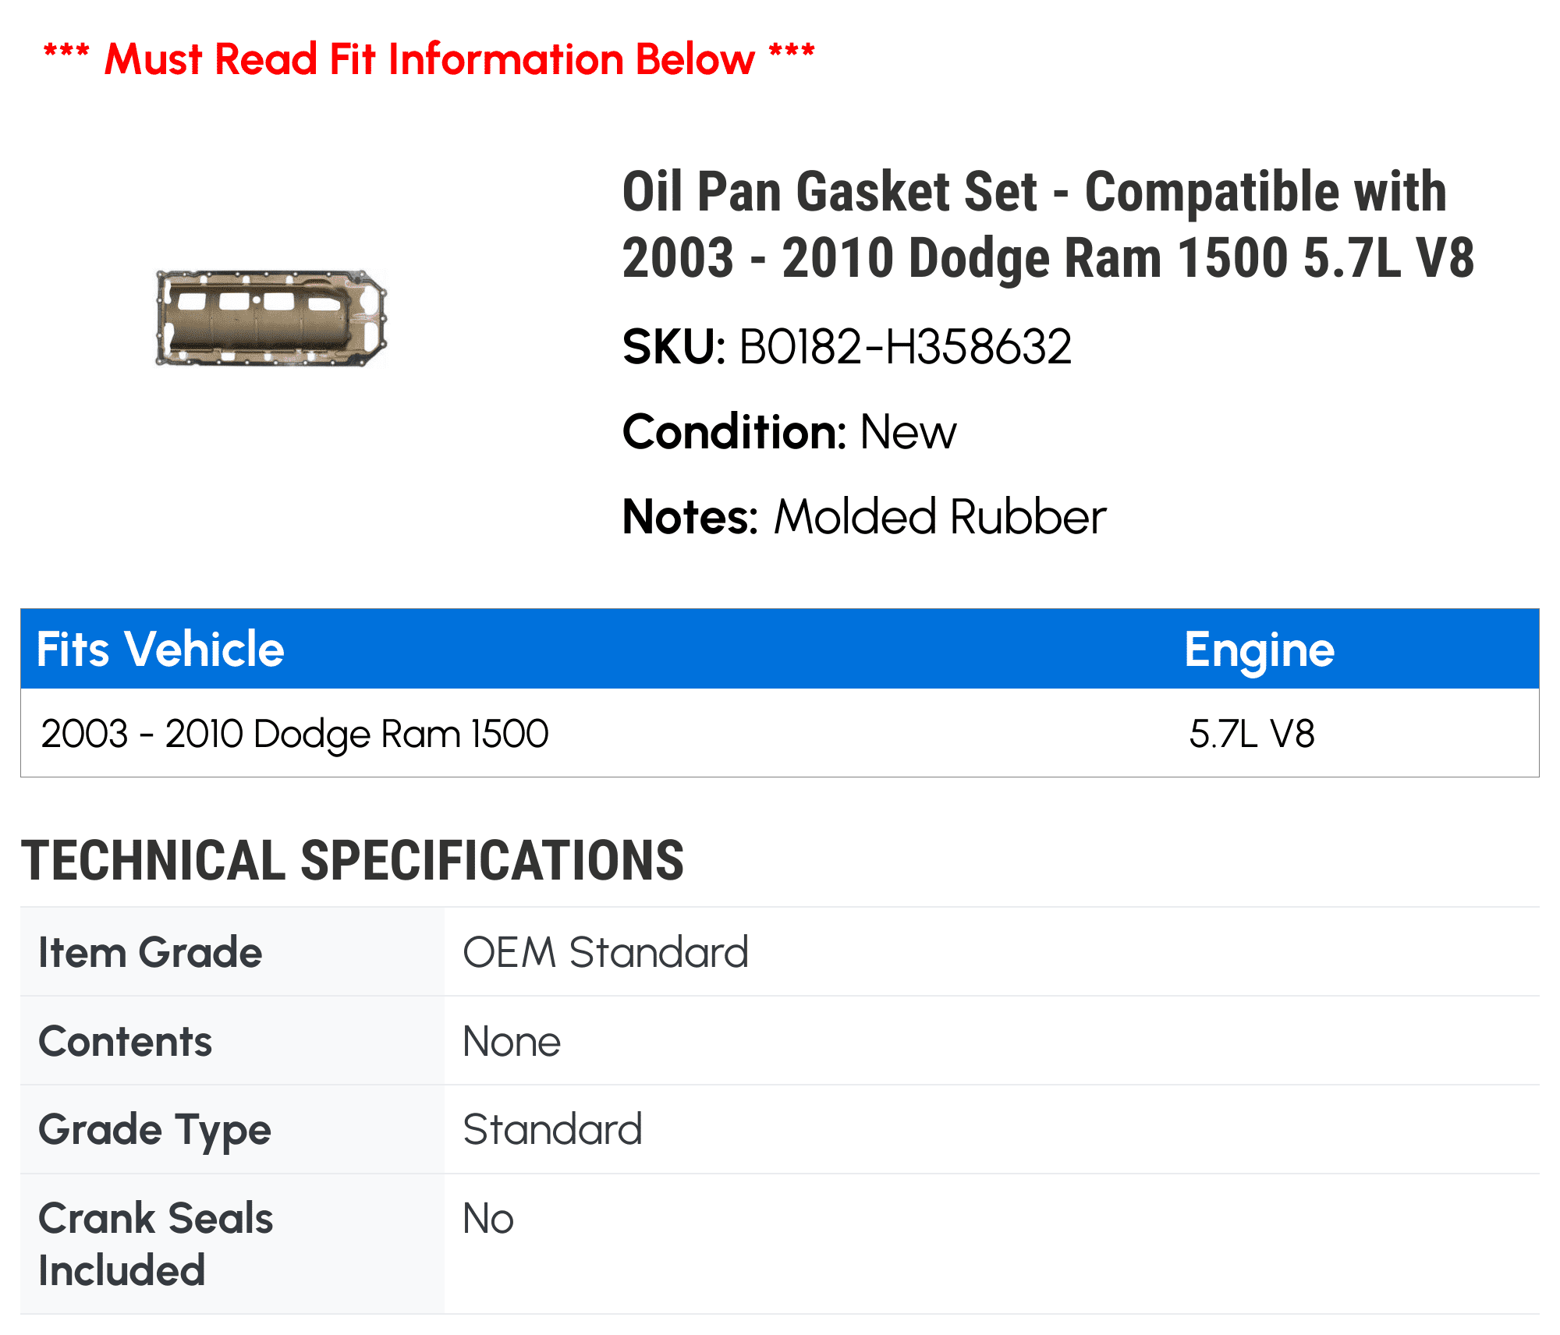The height and width of the screenshot is (1335, 1560).
Task: Click the Grade Type label
Action: click(x=154, y=1131)
